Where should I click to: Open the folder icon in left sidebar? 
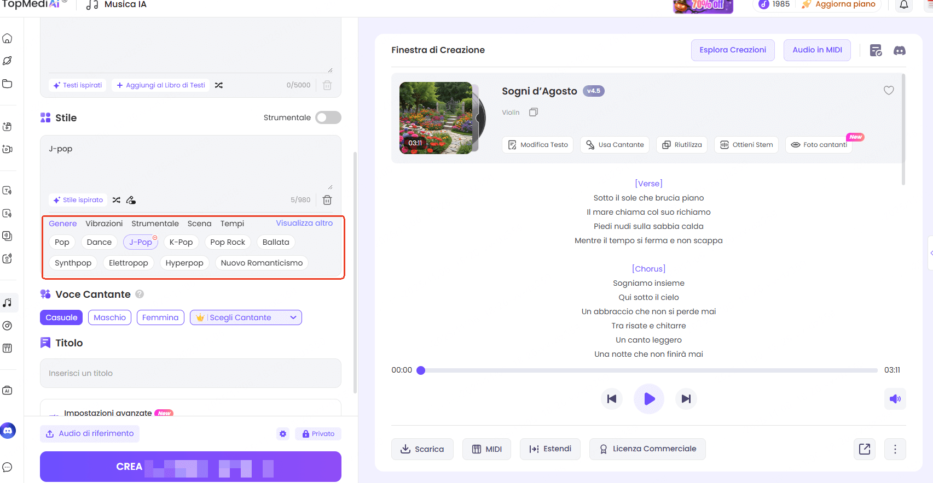click(7, 84)
